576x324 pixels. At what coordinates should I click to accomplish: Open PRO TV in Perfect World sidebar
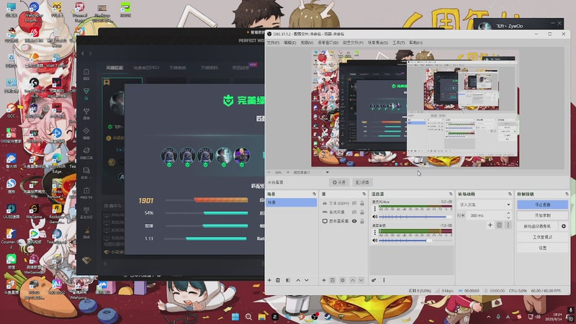pos(86,193)
